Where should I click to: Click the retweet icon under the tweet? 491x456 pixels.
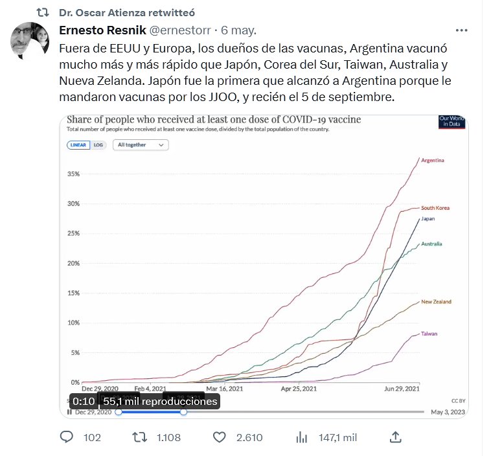click(139, 437)
